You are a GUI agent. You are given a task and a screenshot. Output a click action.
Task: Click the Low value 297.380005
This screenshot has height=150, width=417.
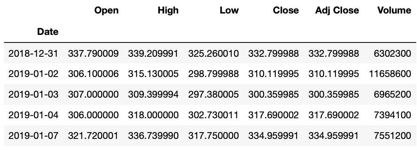point(213,94)
